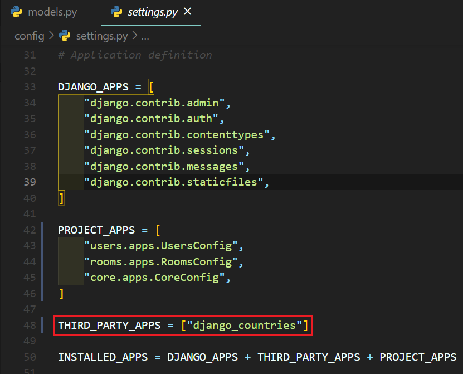This screenshot has width=463, height=374.
Task: Click the "django.contrib.staticfiles" string
Action: (174, 182)
